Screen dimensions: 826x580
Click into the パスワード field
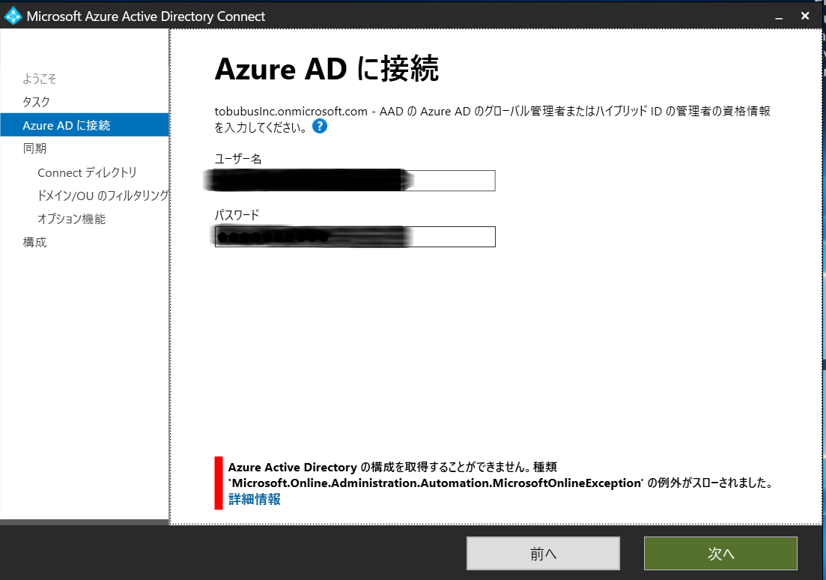355,237
